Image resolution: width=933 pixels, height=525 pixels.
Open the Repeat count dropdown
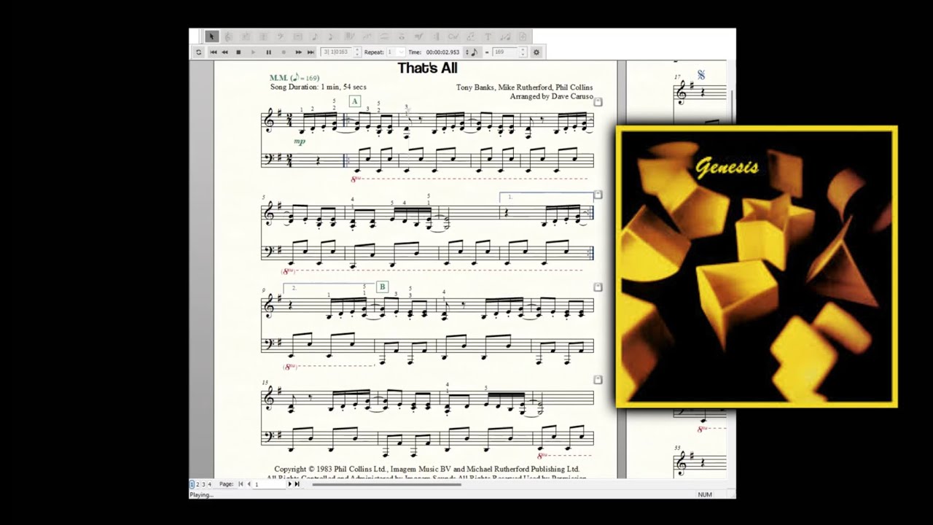tap(396, 52)
